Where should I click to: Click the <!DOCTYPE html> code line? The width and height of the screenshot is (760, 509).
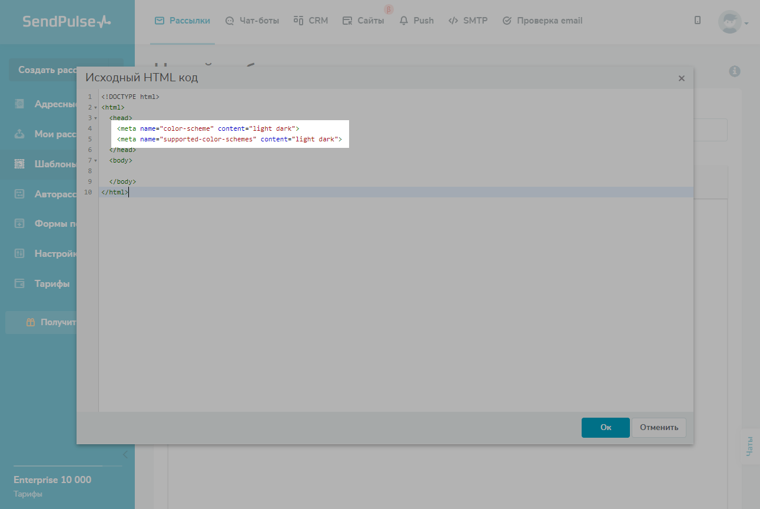tap(130, 97)
